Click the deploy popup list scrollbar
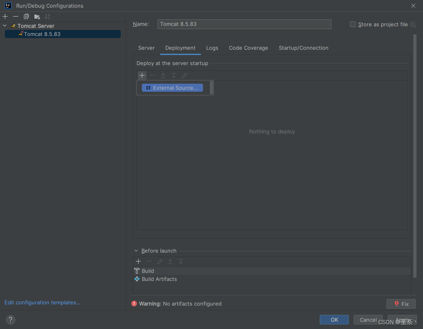This screenshot has height=329, width=423. [211, 88]
